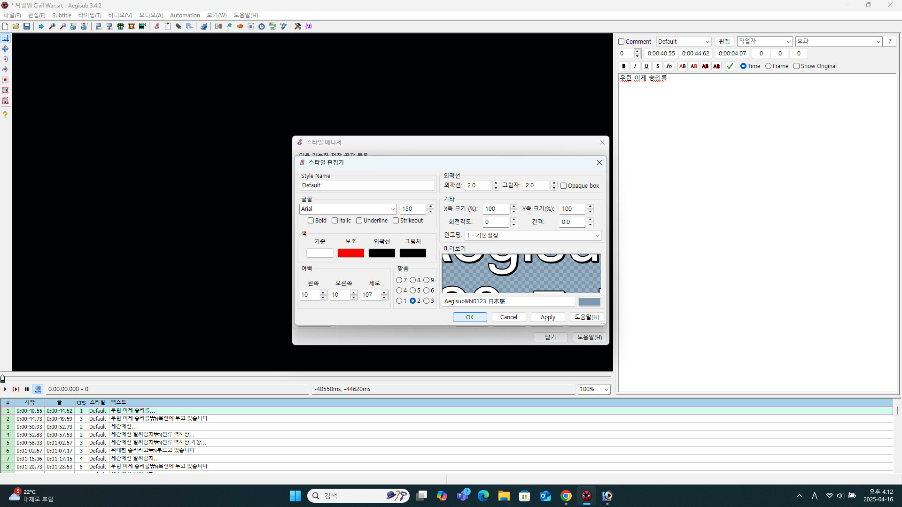The height and width of the screenshot is (507, 902).
Task: Click the Attachments paperclip icon in toolbar
Action: pyautogui.click(x=179, y=26)
